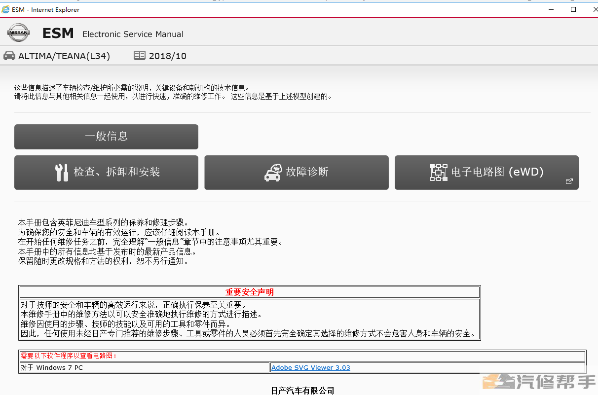Image resolution: width=598 pixels, height=395 pixels.
Task: Click the 2018/10 publication date
Action: [168, 56]
